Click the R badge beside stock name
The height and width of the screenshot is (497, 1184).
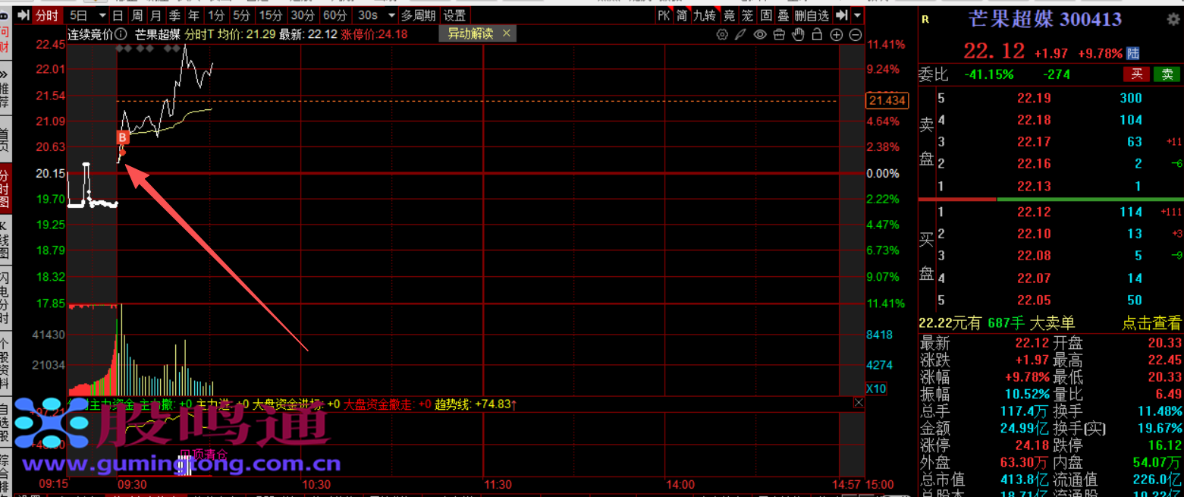pyautogui.click(x=925, y=20)
